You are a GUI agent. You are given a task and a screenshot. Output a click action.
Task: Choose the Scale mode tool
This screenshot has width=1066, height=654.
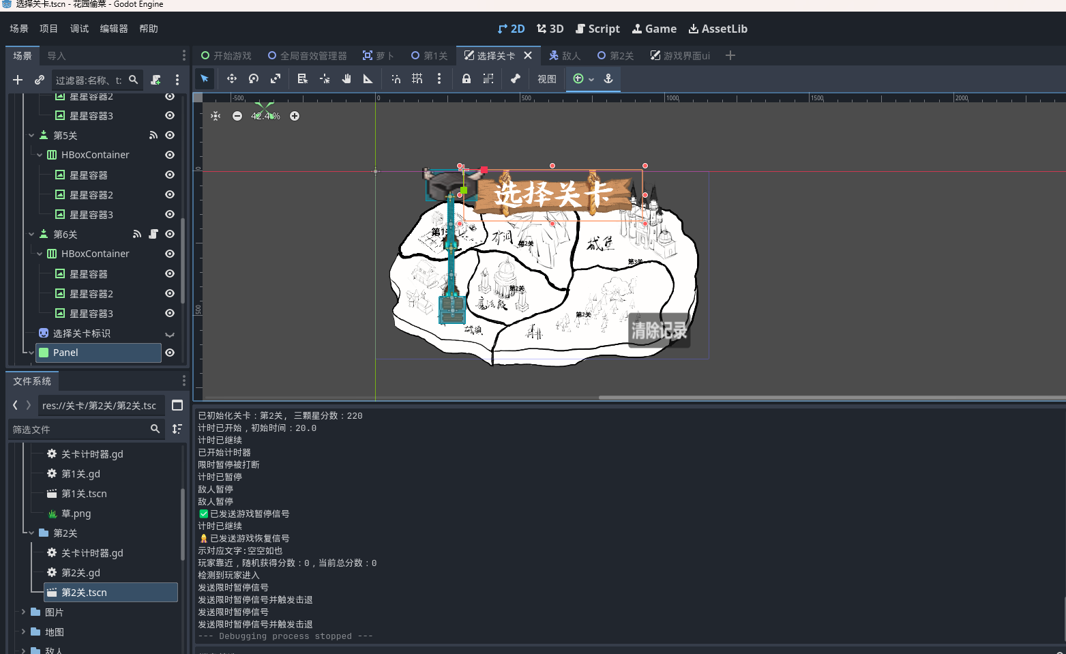[x=276, y=79]
